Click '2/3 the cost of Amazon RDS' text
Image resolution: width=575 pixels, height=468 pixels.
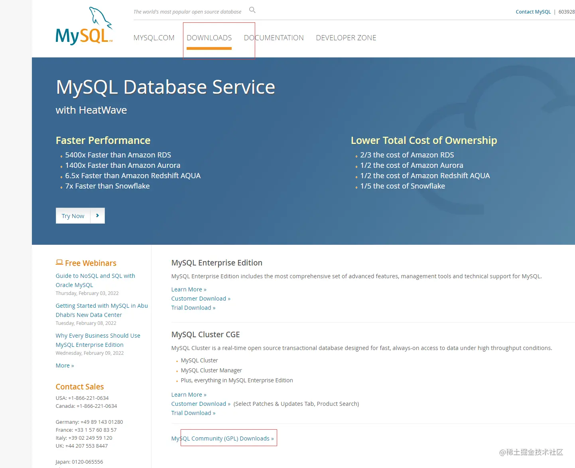tap(407, 155)
